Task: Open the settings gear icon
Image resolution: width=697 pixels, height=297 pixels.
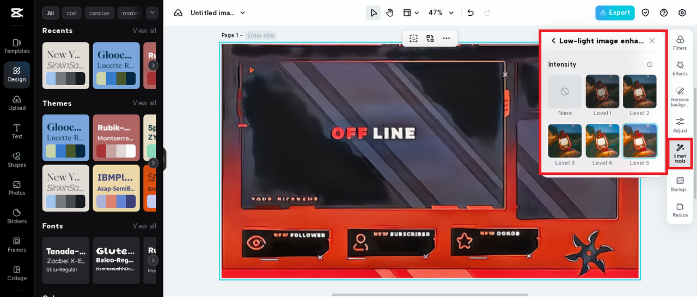Action: pos(682,12)
